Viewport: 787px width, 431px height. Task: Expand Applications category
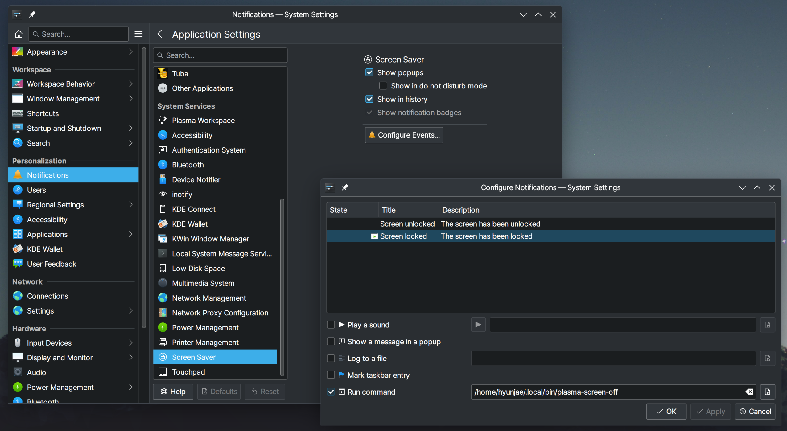(x=131, y=234)
